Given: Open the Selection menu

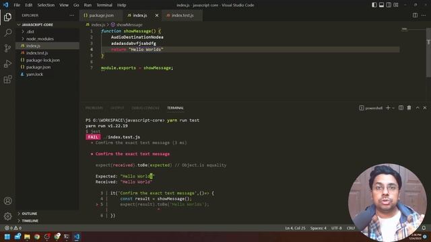Looking at the screenshot, I should (46, 5).
